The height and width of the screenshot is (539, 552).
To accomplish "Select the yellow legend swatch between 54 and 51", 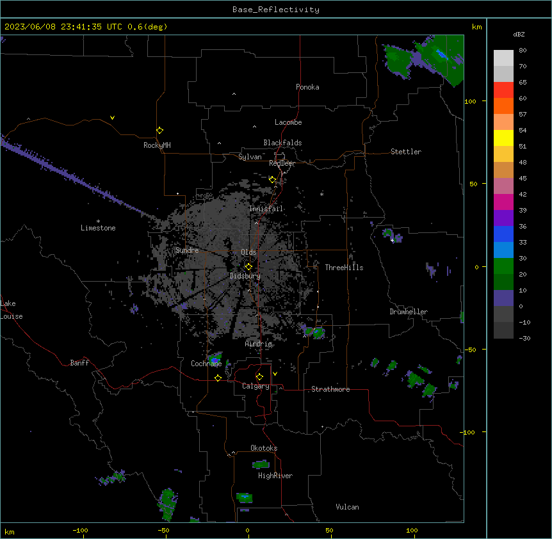I will tap(503, 138).
